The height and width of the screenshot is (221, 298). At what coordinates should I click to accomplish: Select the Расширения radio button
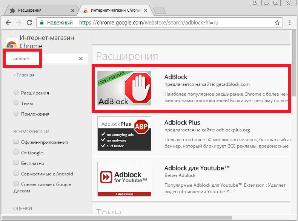tap(16, 92)
